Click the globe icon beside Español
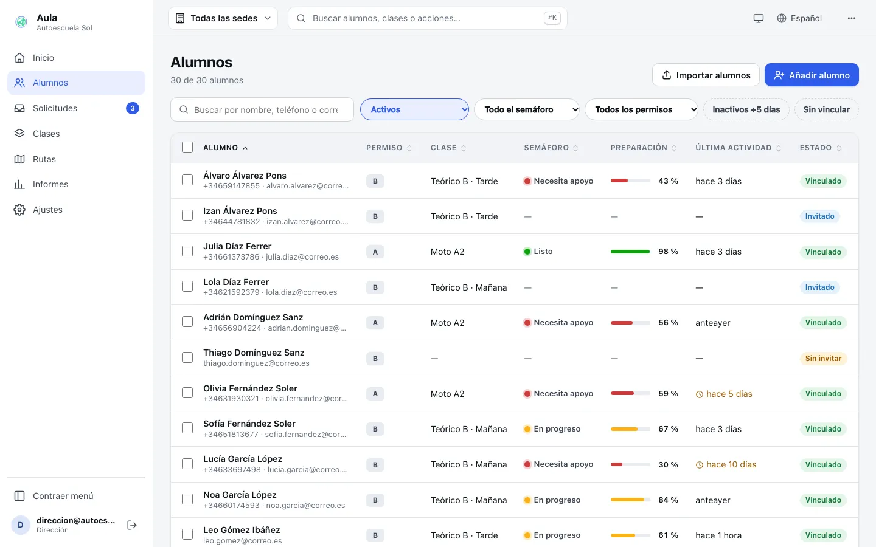The height and width of the screenshot is (547, 876). tap(782, 18)
